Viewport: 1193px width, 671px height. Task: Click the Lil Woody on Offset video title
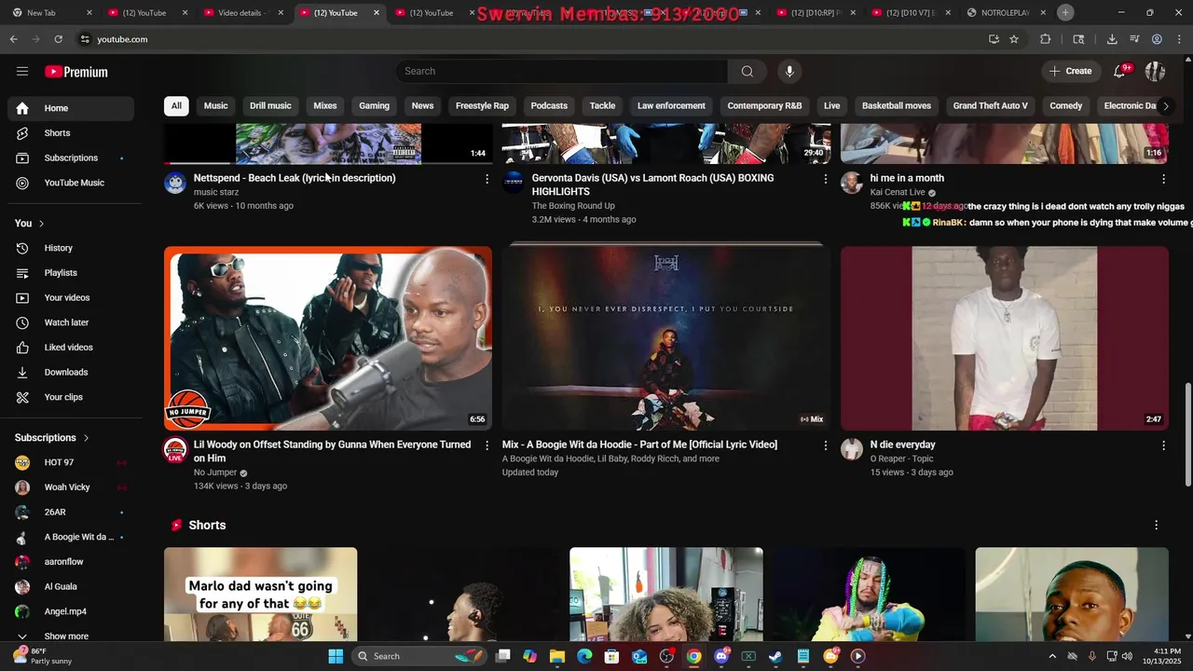pyautogui.click(x=332, y=452)
